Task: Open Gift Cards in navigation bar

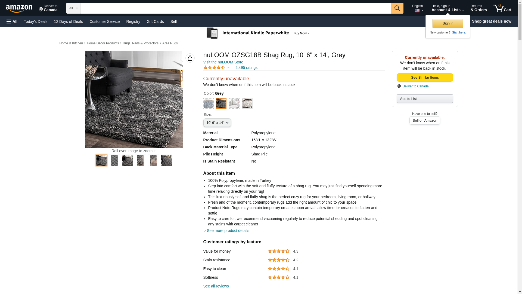Action: click(x=155, y=22)
